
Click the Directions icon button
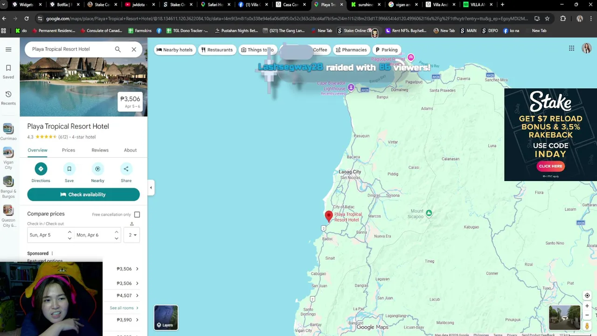tap(41, 169)
